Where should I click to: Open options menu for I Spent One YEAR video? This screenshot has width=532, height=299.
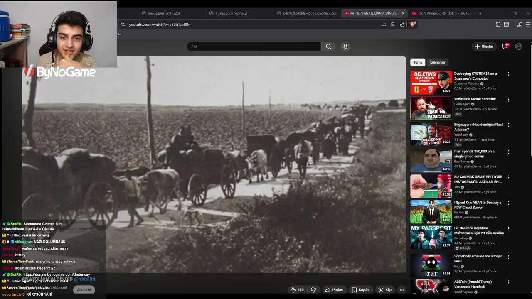(508, 203)
